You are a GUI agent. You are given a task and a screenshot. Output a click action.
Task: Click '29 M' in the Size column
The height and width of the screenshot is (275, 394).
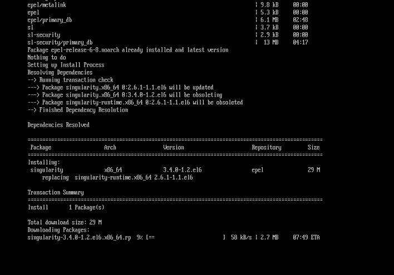coord(314,170)
